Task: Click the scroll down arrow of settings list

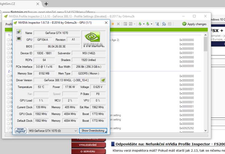Action: click(x=205, y=131)
